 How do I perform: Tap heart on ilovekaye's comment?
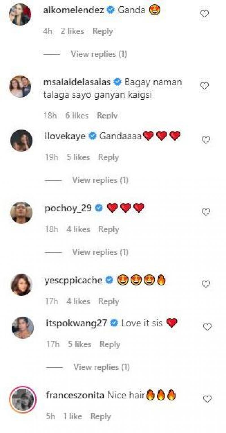click(206, 140)
